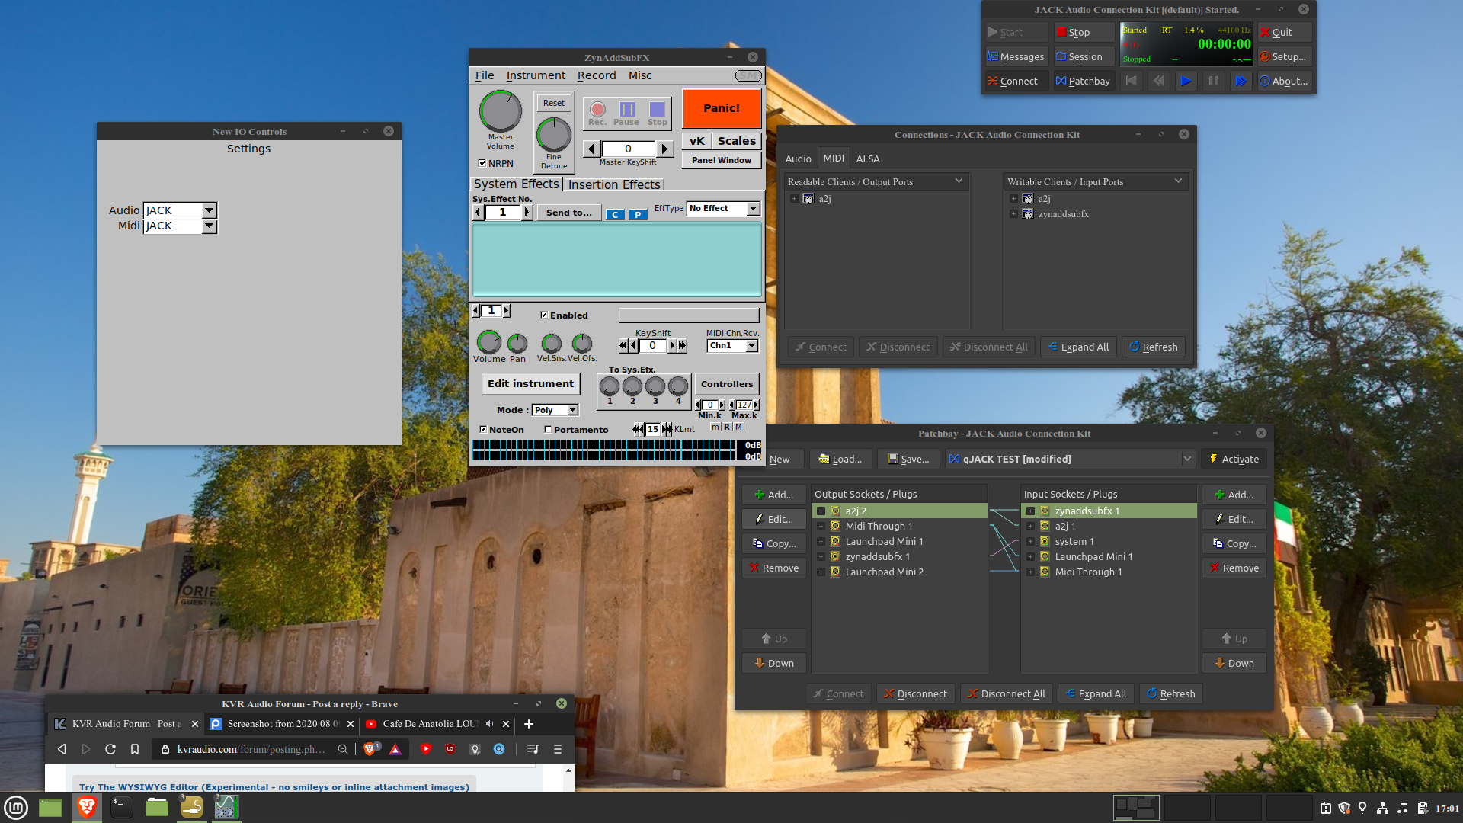Click JACK transport rewind button
The width and height of the screenshot is (1463, 823).
click(x=1158, y=81)
